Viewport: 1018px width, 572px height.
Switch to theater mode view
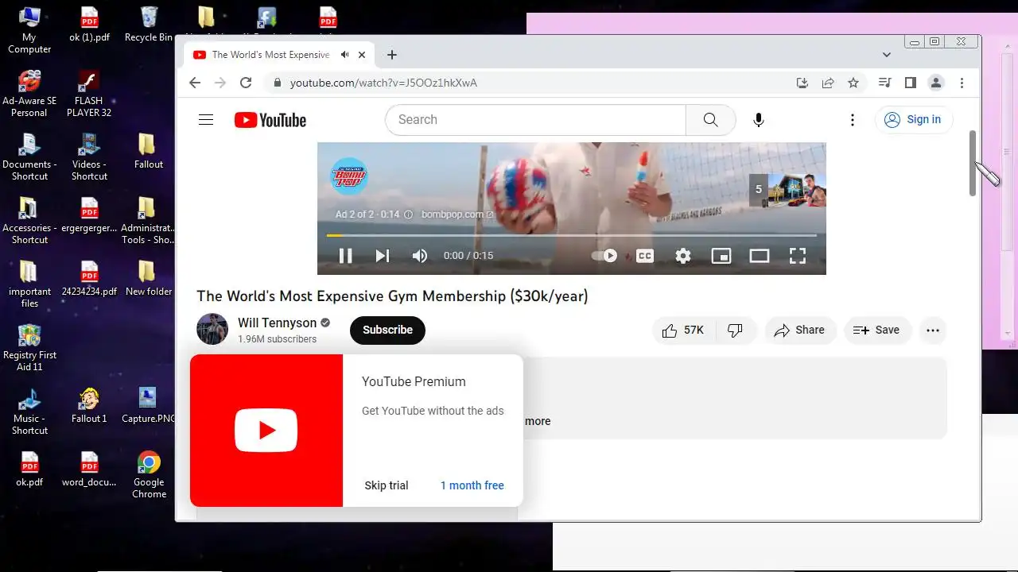point(760,256)
